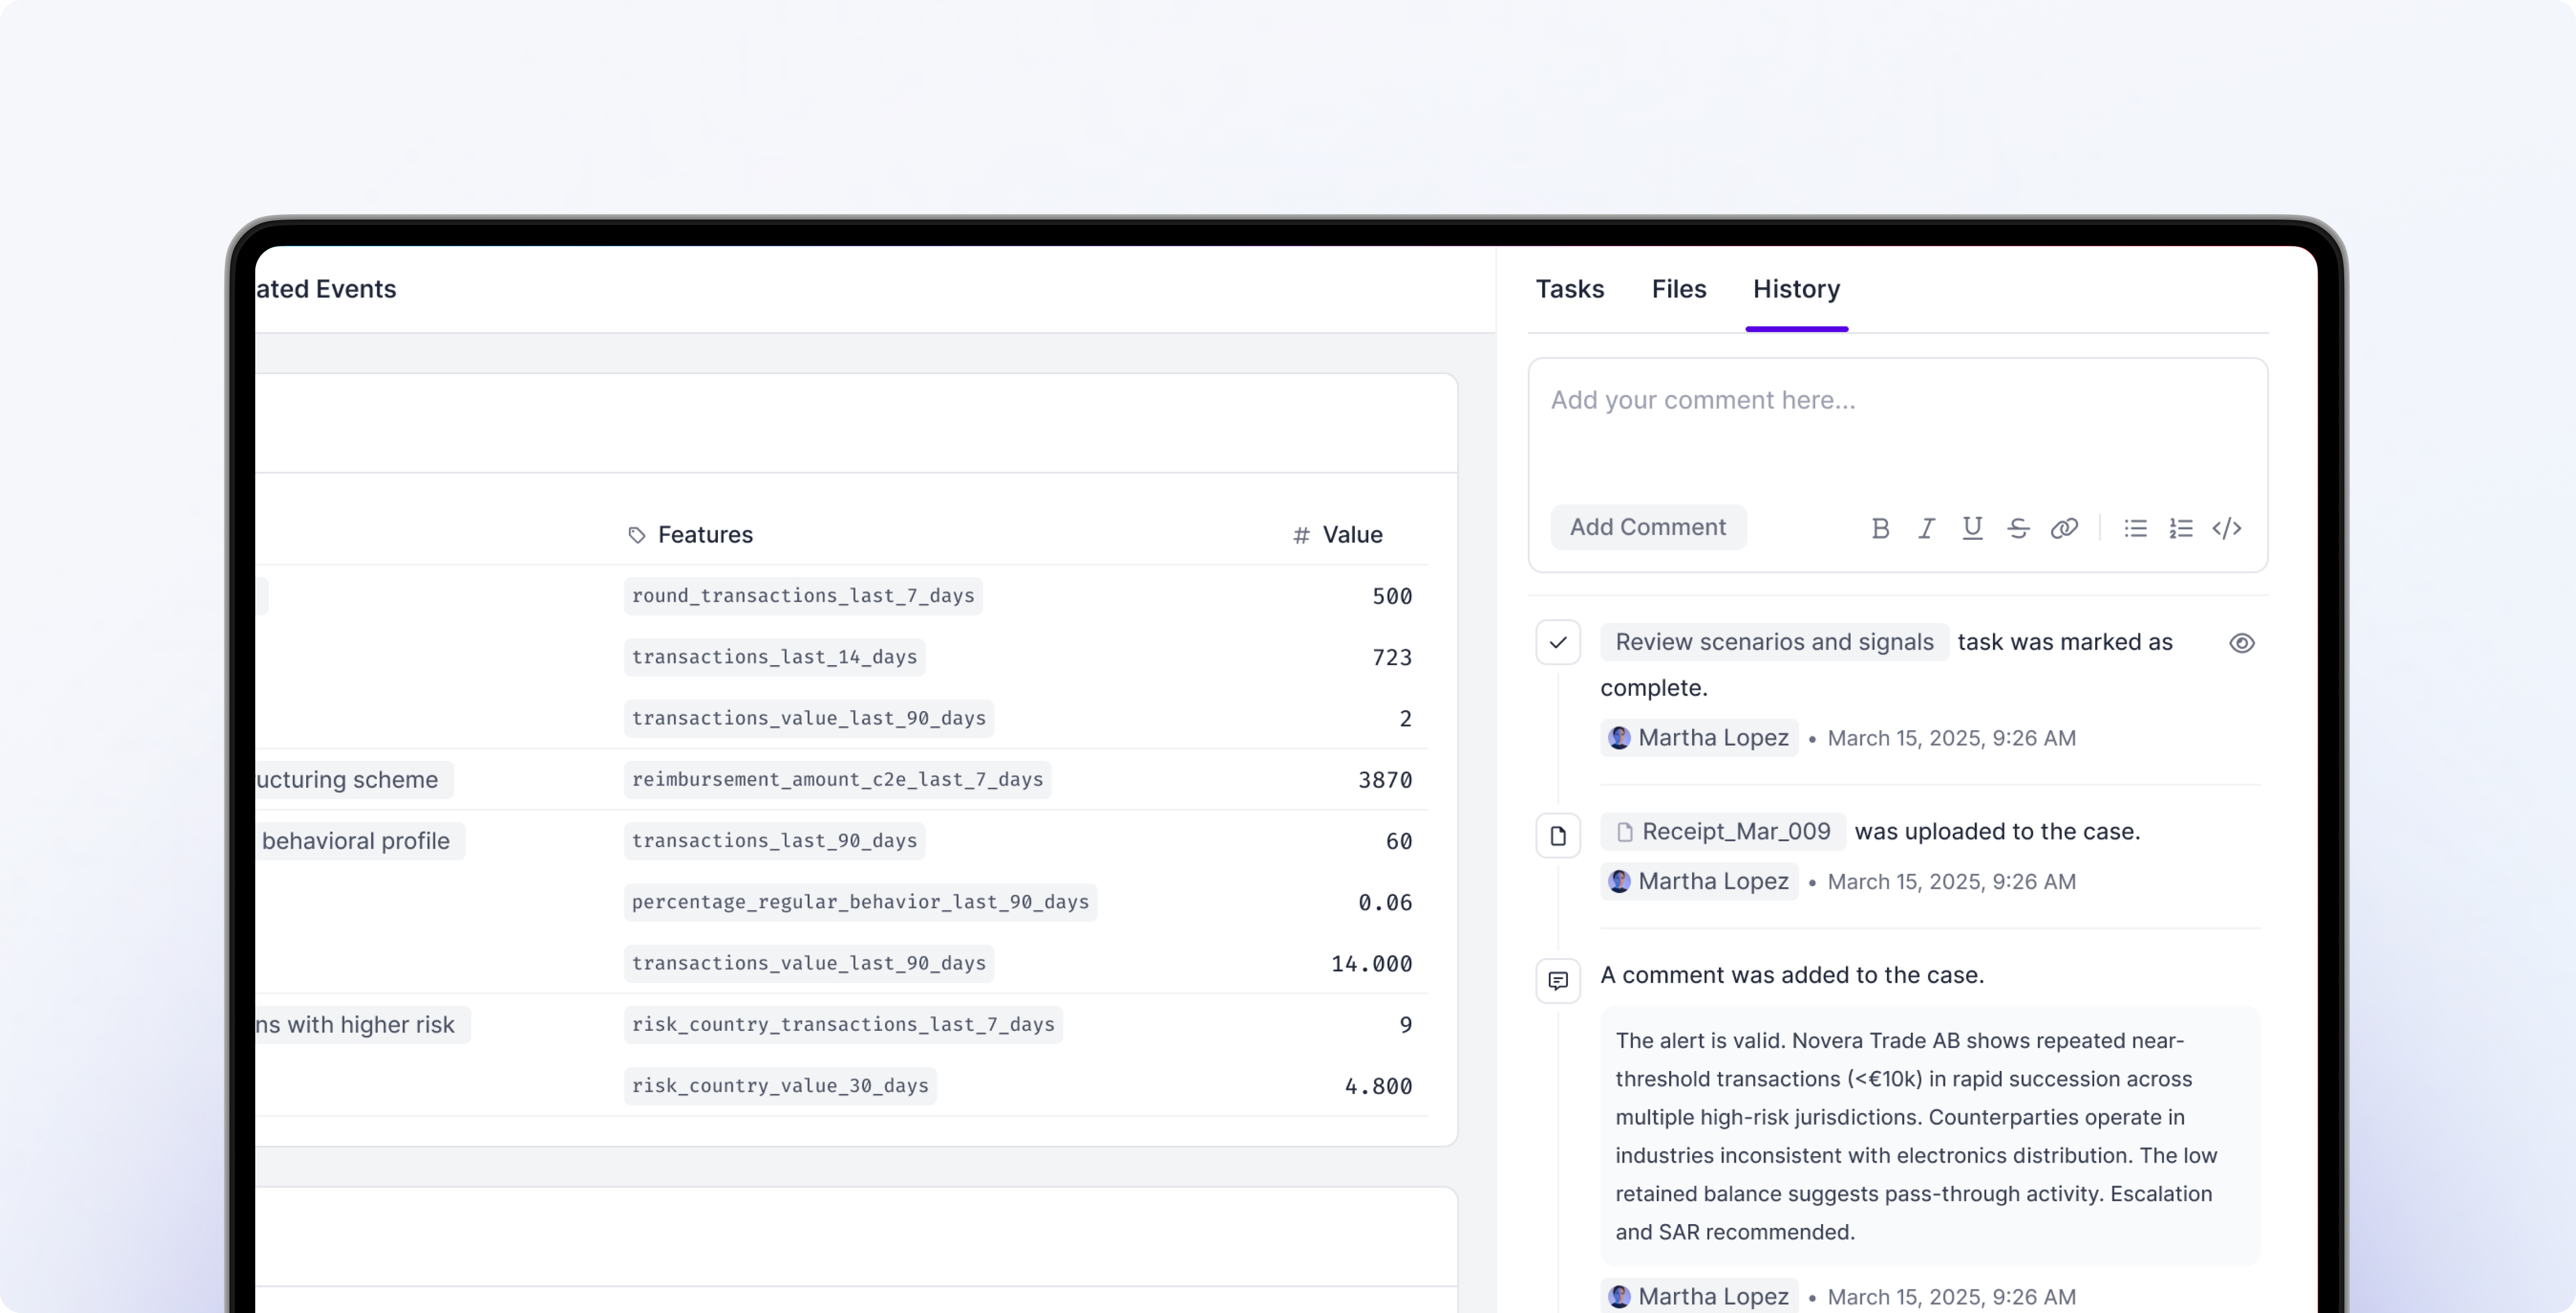This screenshot has width=2576, height=1313.
Task: Click the comment bubble history icon
Action: pos(1558,980)
